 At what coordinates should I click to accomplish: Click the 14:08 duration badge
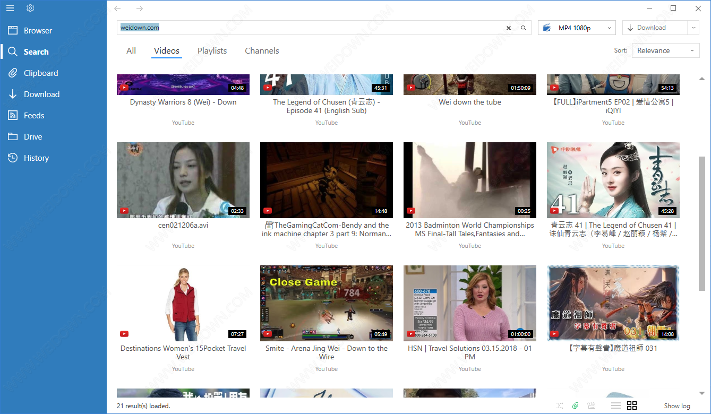click(x=667, y=334)
